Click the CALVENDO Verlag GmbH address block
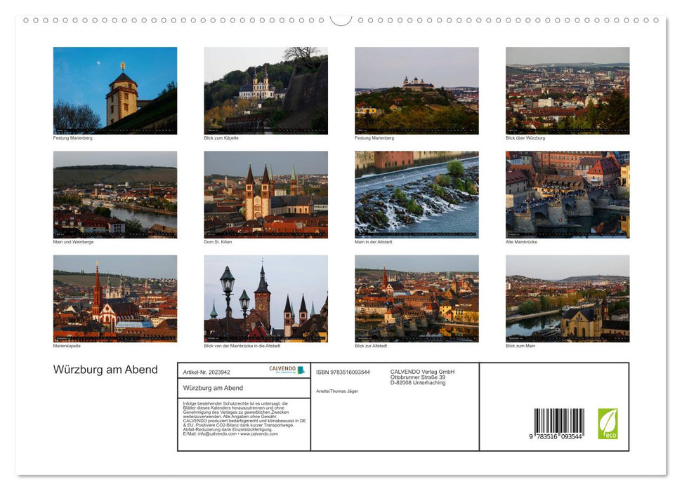 pyautogui.click(x=421, y=376)
